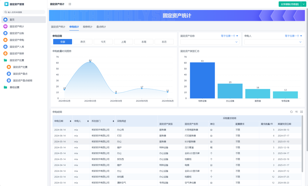This screenshot has width=308, height=186.
Task: Open the 固定资产名称 filter dropdown box
Action: click(210, 42)
